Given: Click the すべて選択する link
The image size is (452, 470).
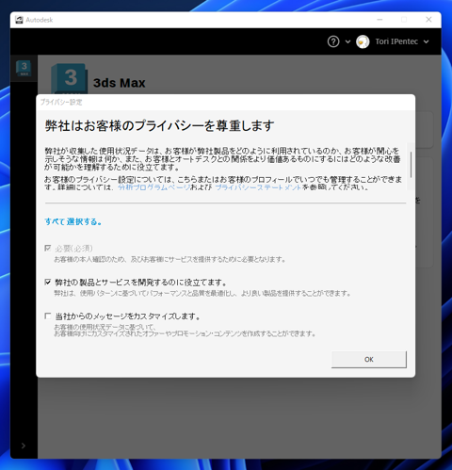Looking at the screenshot, I should 73,221.
